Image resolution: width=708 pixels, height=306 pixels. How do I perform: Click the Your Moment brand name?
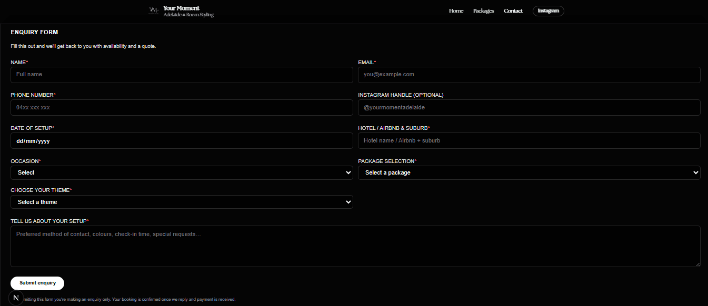[181, 8]
